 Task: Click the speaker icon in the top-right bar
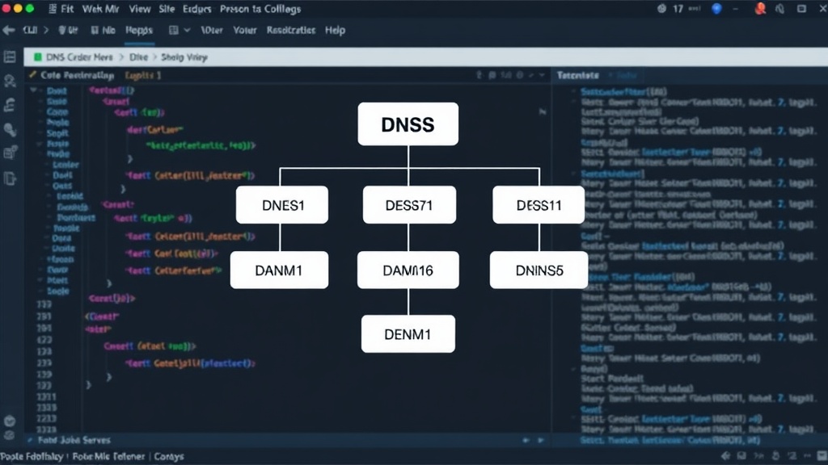(780, 9)
